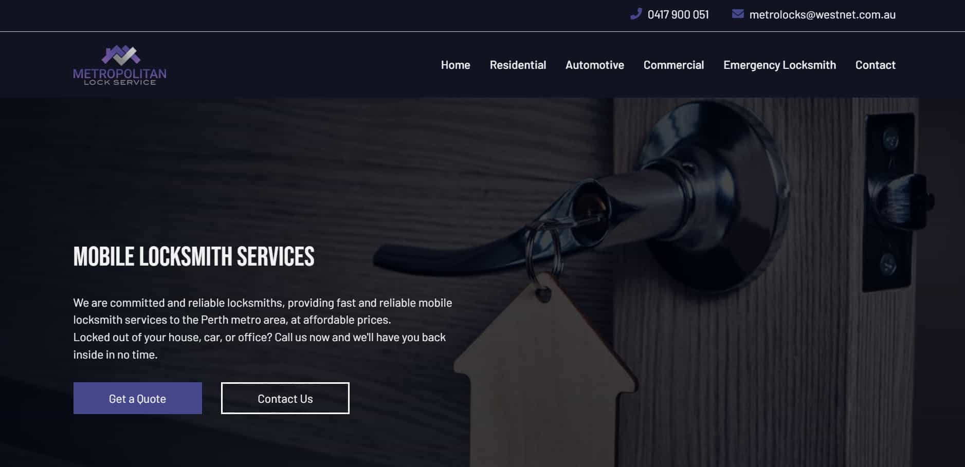Click the Contact Us outlined button
The height and width of the screenshot is (467, 965).
point(285,398)
